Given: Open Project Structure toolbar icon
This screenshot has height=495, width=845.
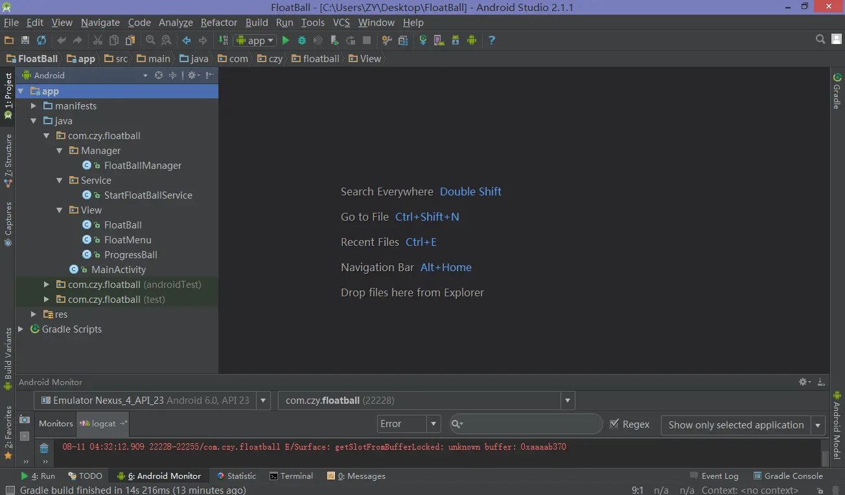Looking at the screenshot, I should 403,40.
